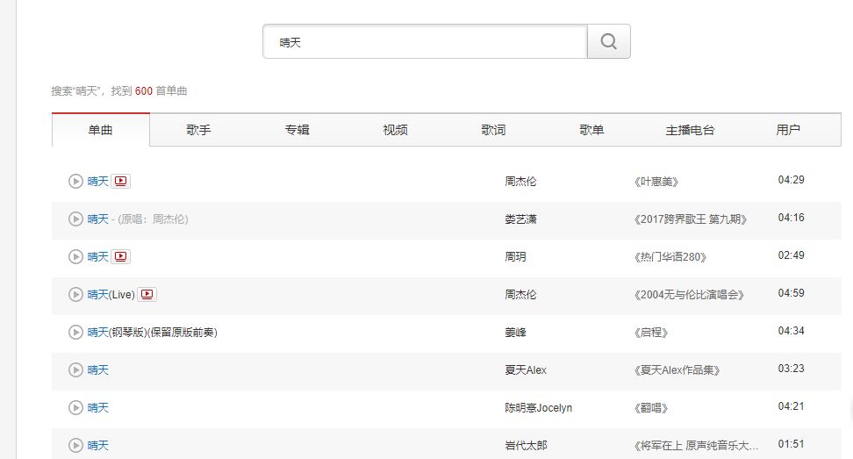
Task: Go to the 主播电台 tab
Action: tap(690, 130)
